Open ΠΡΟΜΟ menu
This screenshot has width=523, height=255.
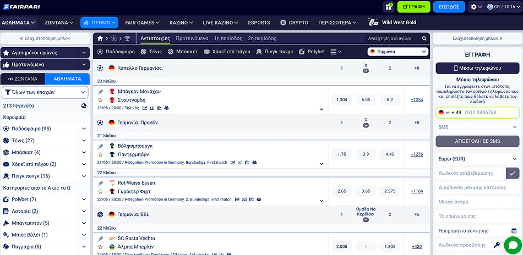[x=100, y=23]
